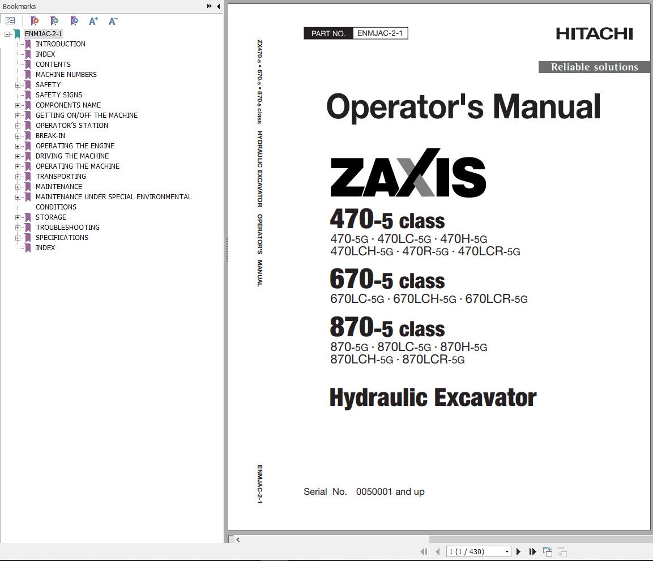Select the ENMJAC-2-1 root bookmark
This screenshot has width=653, height=561.
tap(43, 34)
